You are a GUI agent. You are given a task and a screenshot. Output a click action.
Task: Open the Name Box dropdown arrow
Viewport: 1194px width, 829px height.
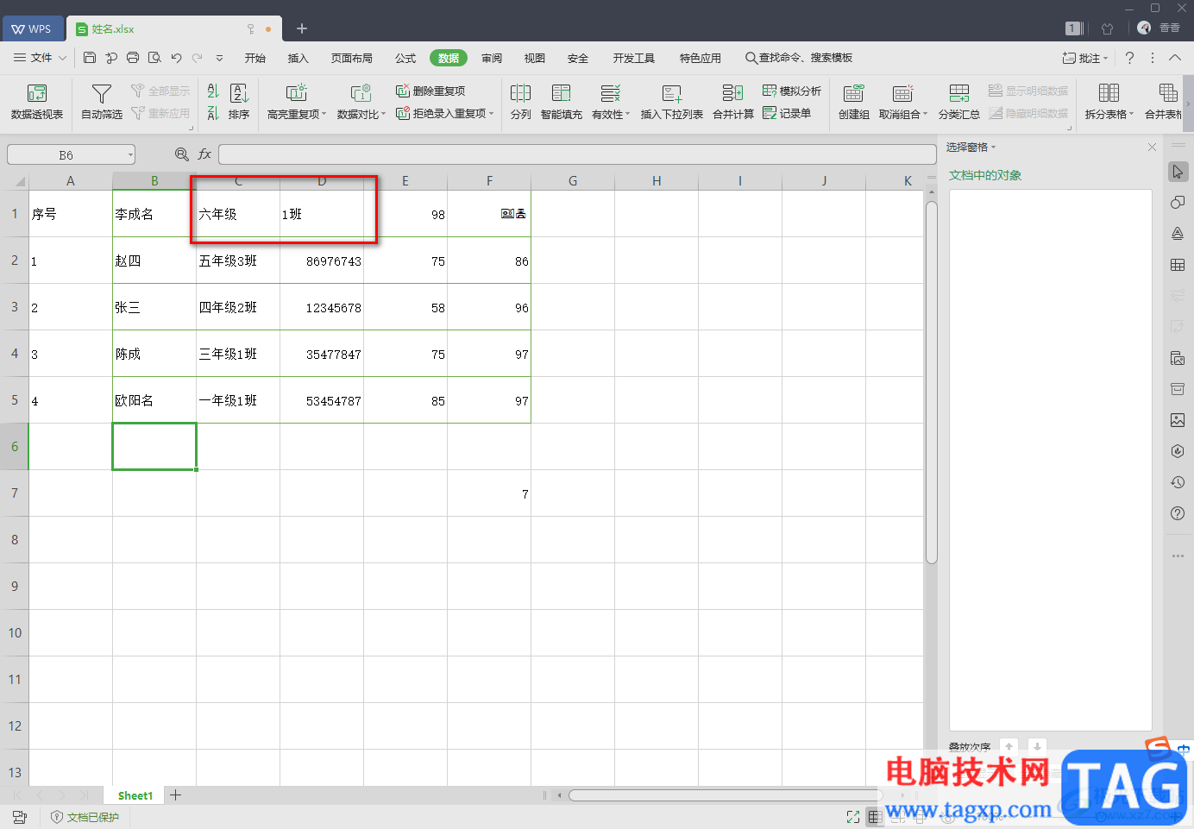130,155
